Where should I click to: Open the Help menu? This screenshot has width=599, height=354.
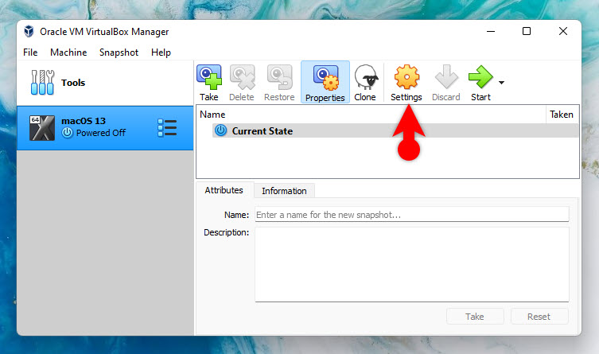(161, 53)
